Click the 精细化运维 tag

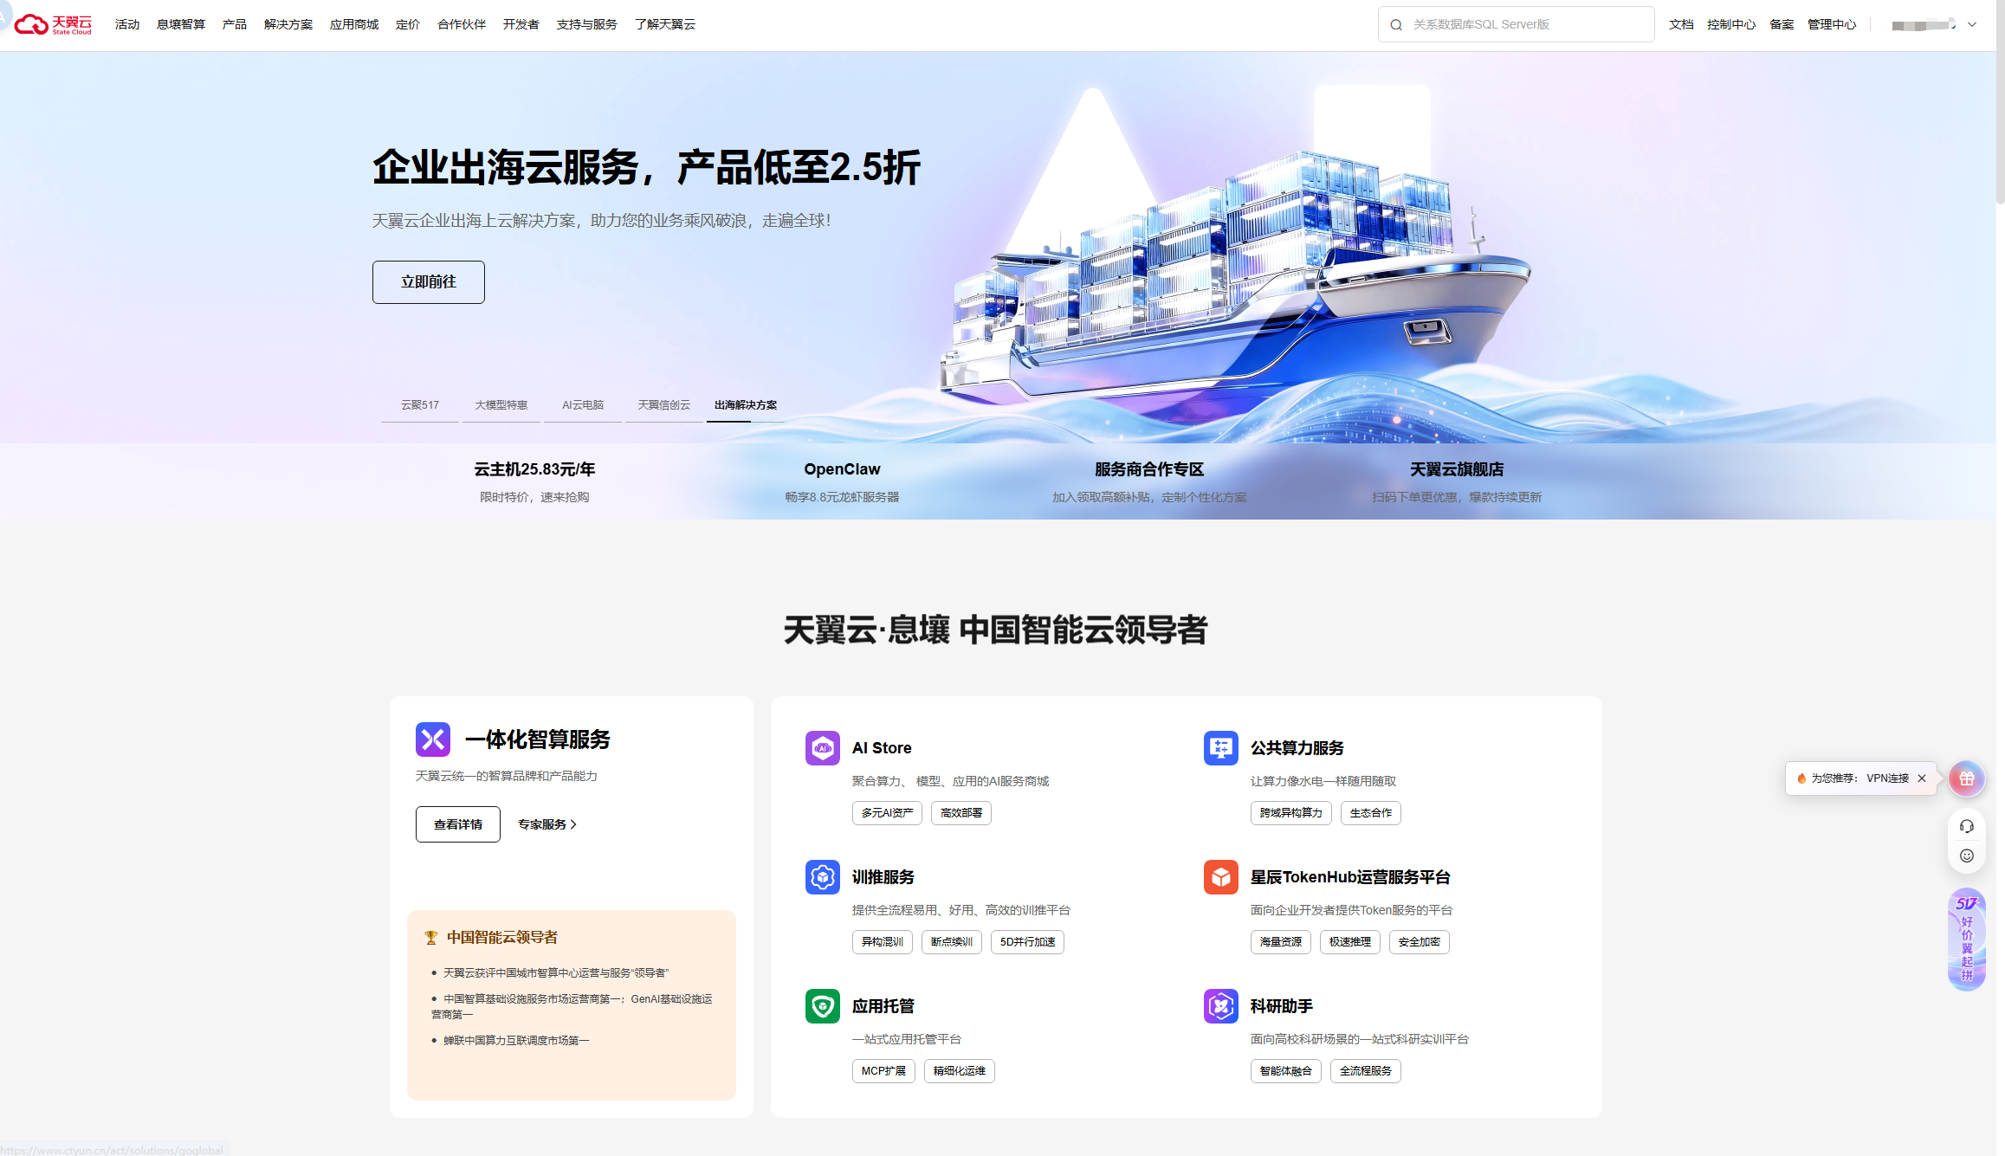pyautogui.click(x=960, y=1071)
